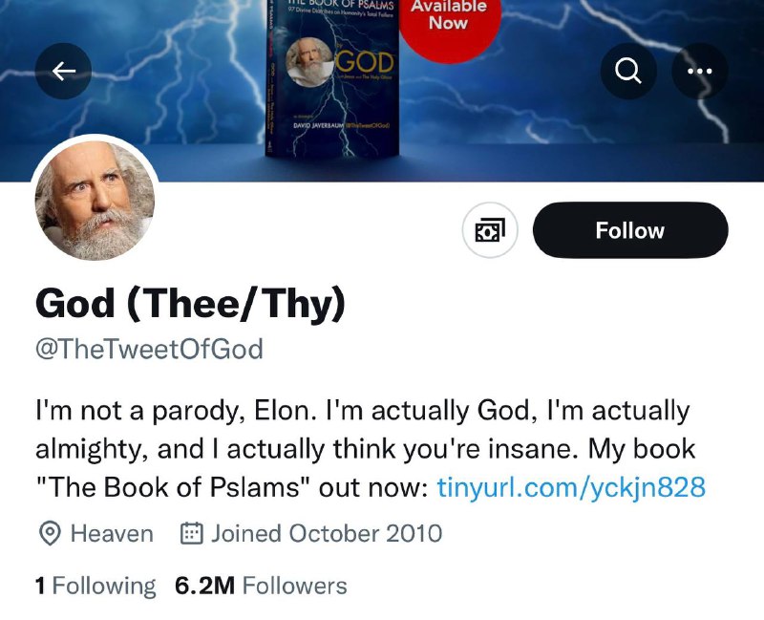Image resolution: width=764 pixels, height=620 pixels.
Task: View the 1 Following list
Action: coord(95,586)
